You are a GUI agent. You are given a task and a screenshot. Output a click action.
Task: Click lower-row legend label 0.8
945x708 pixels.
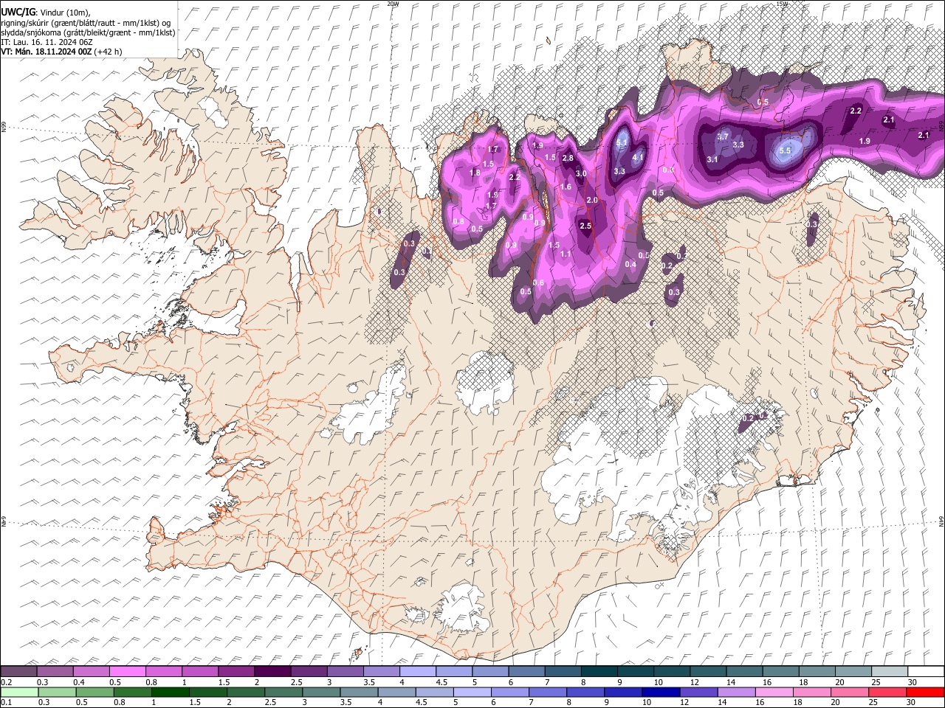click(x=119, y=703)
